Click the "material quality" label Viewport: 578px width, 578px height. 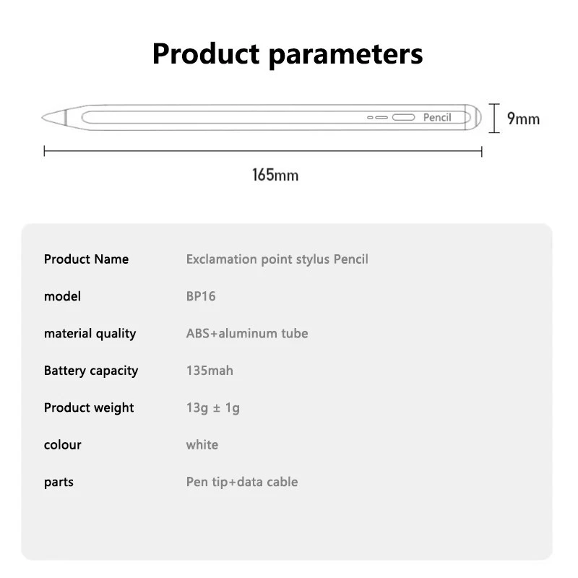pos(90,333)
